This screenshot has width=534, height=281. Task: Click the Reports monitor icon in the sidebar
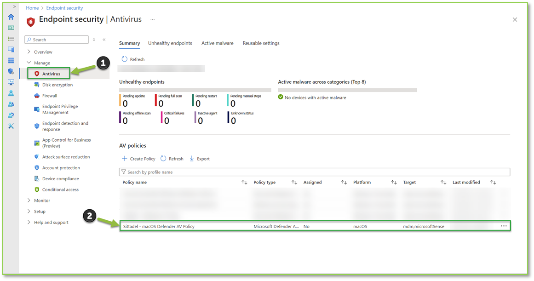tap(11, 82)
